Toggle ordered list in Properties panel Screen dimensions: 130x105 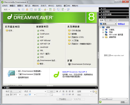pyautogui.click(x=67, y=94)
